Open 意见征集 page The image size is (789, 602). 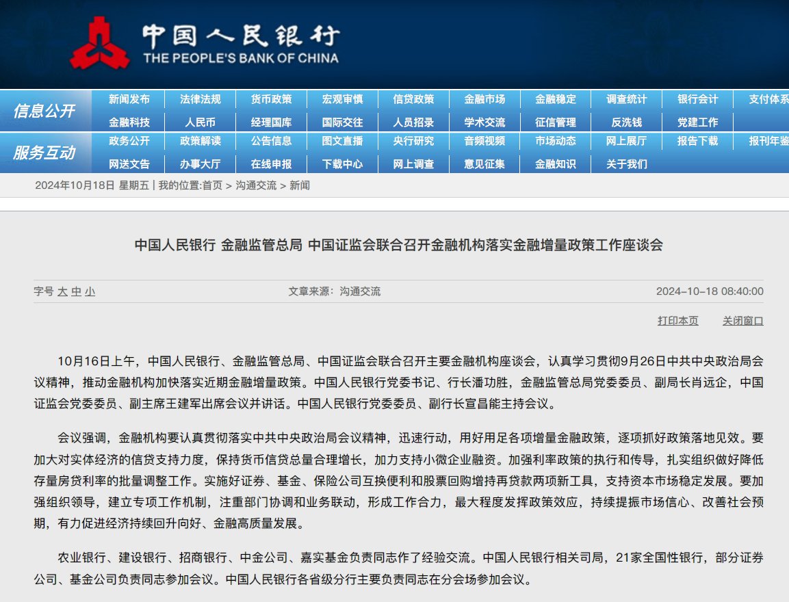[484, 164]
